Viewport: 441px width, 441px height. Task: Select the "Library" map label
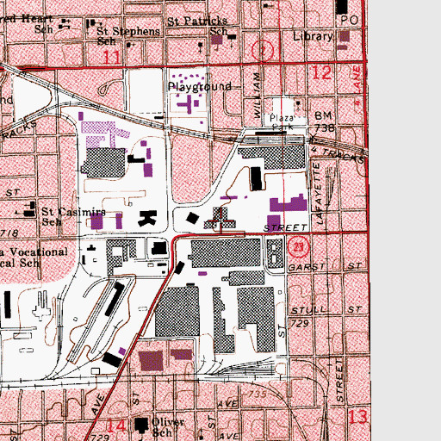pos(313,36)
